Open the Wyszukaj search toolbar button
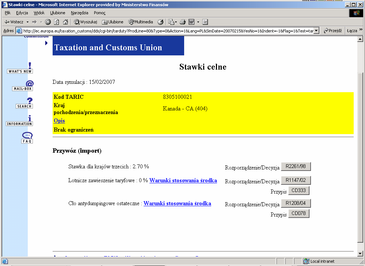This screenshot has width=365, height=266. pos(85,22)
